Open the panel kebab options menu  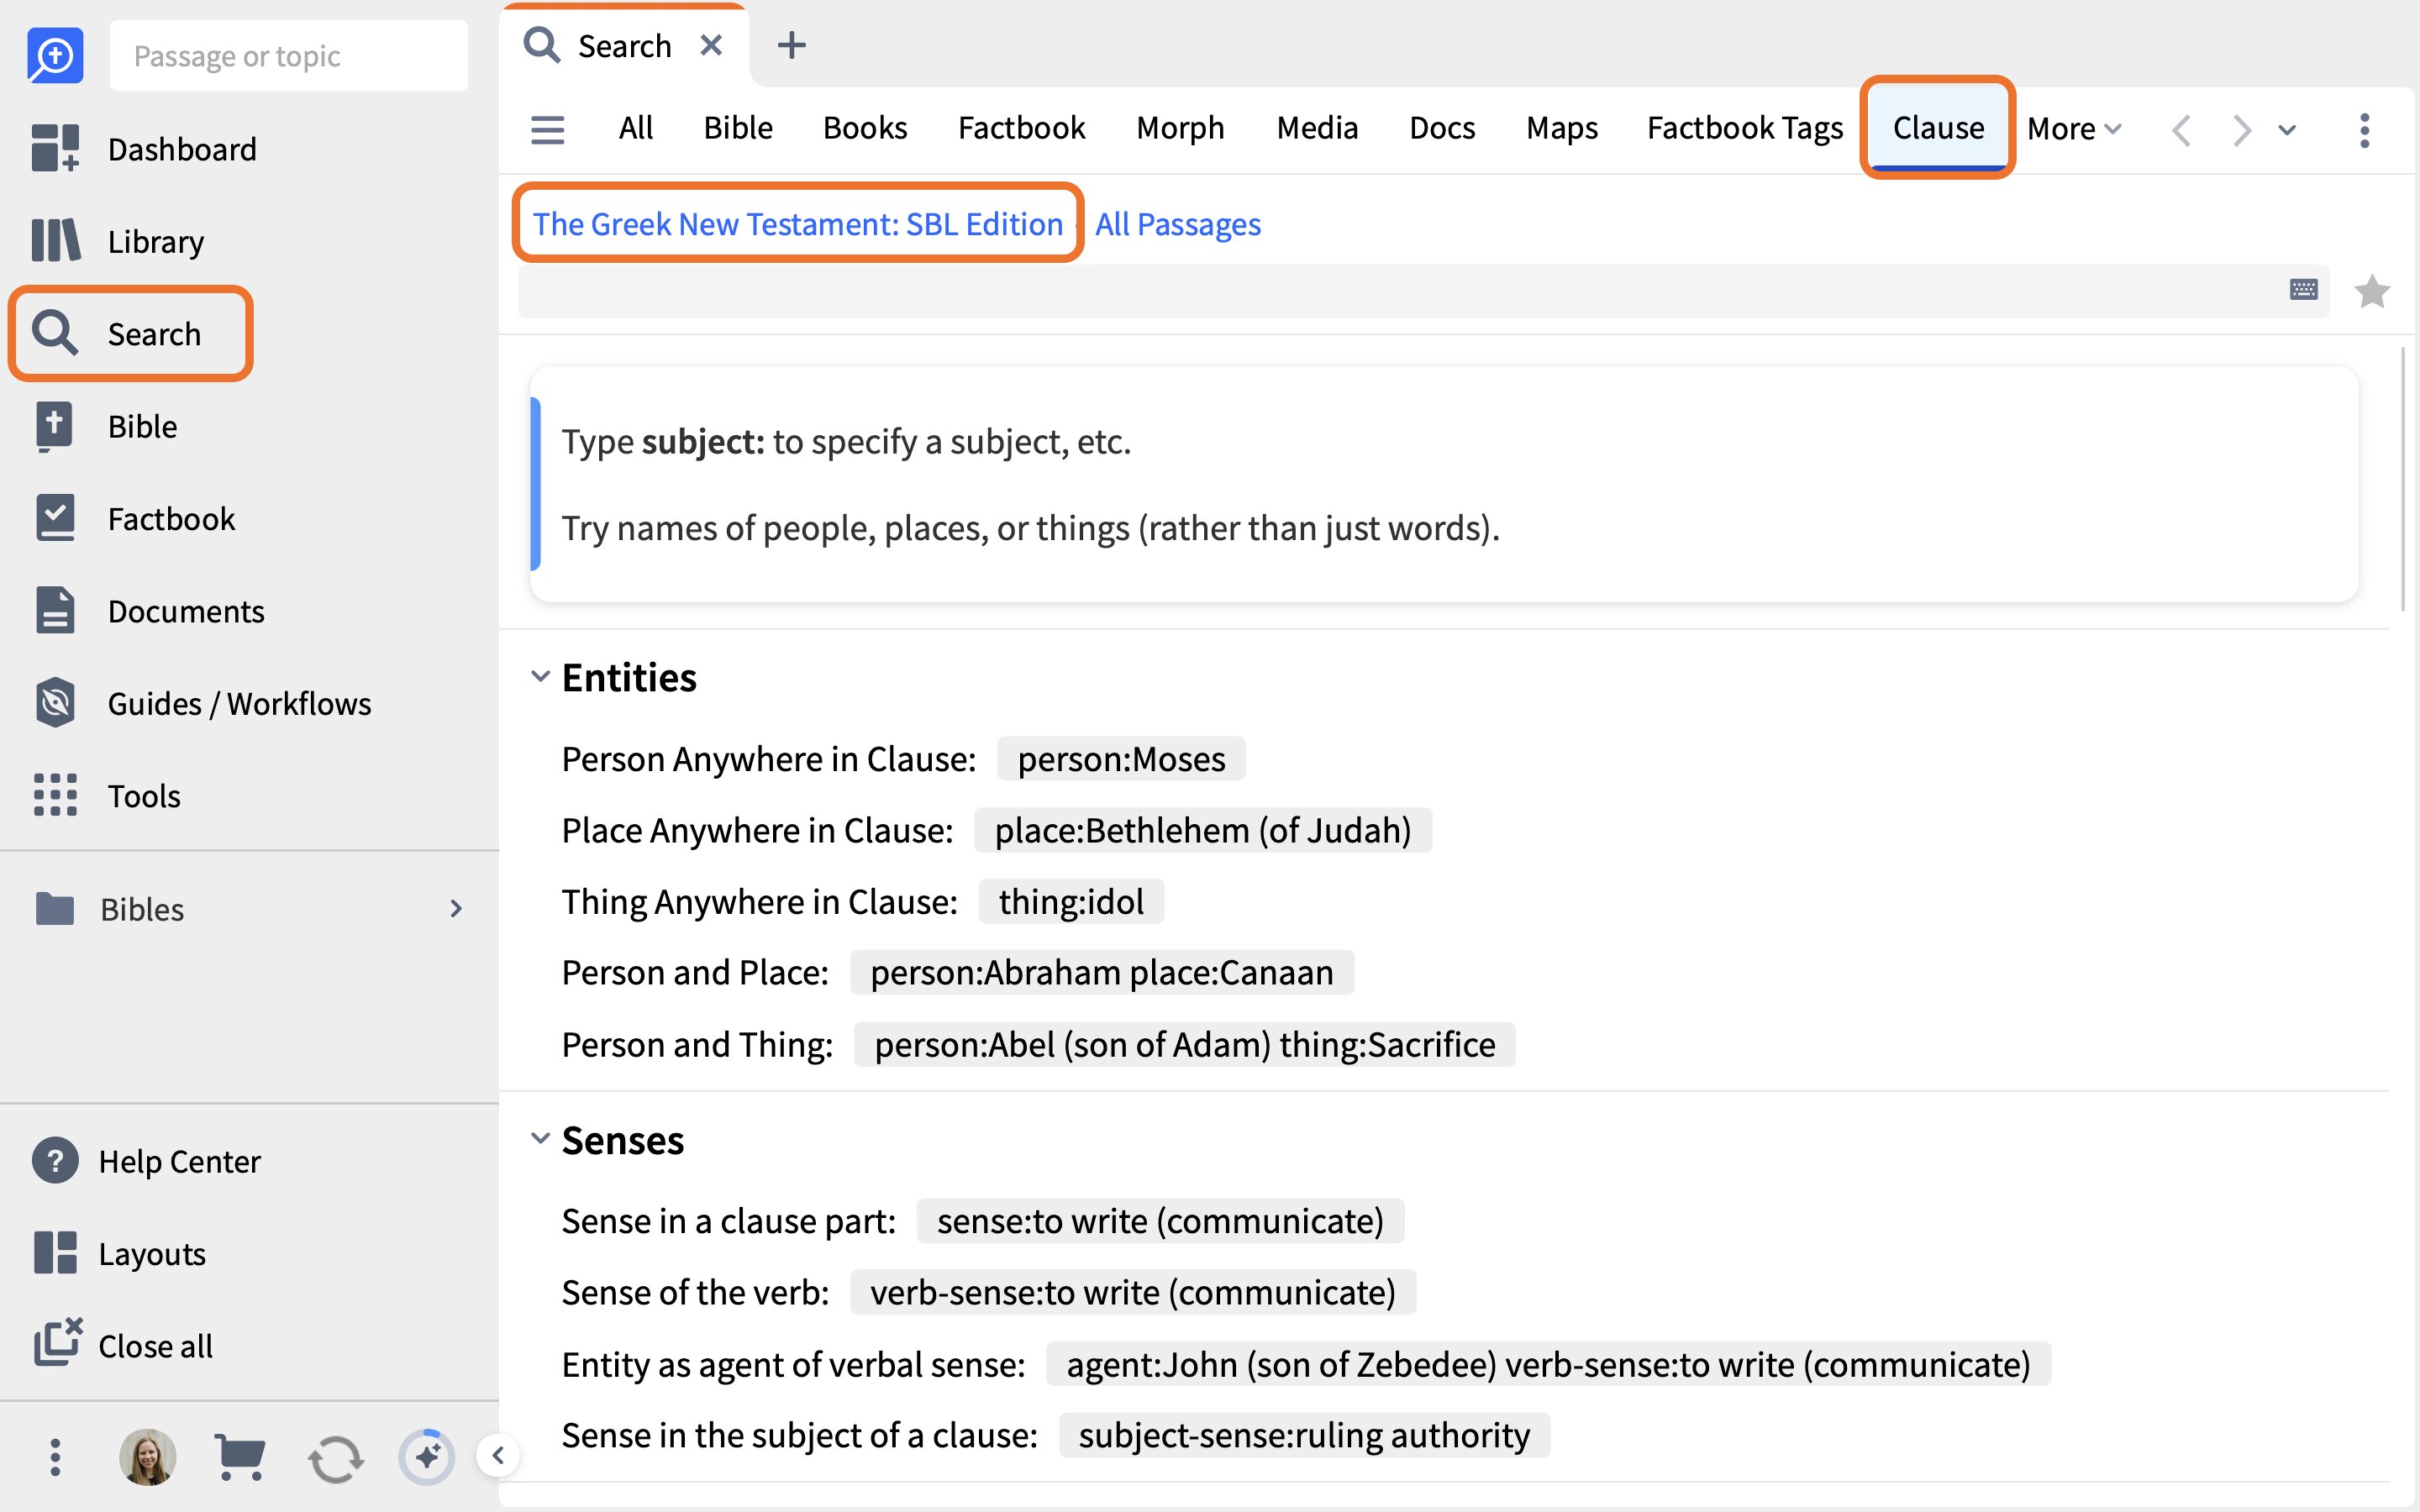[x=2364, y=130]
